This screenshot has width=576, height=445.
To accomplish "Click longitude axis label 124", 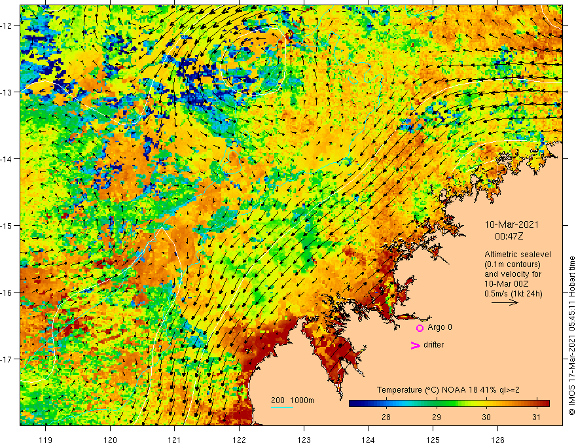I will coord(369,440).
